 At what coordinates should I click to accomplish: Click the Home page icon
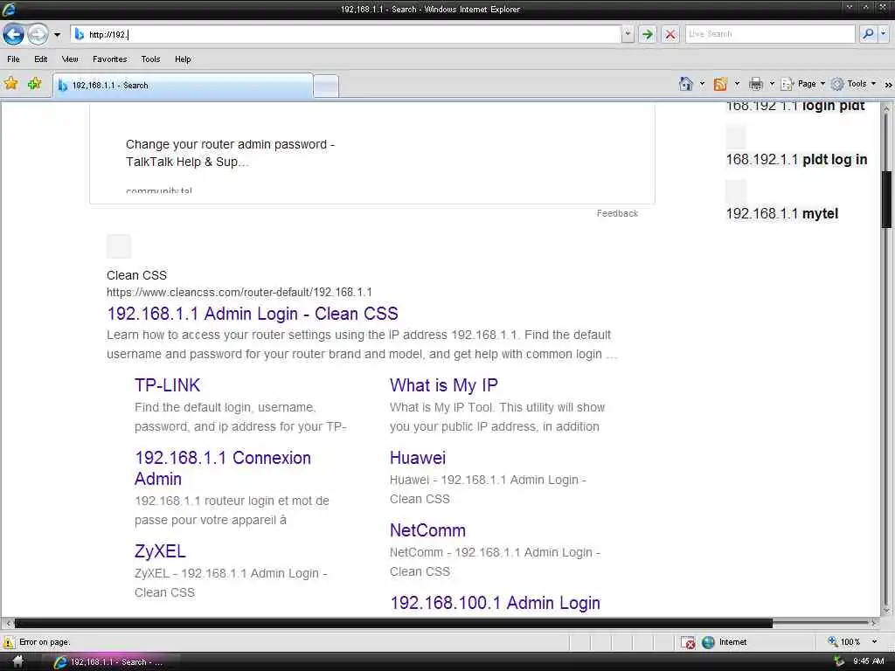685,84
